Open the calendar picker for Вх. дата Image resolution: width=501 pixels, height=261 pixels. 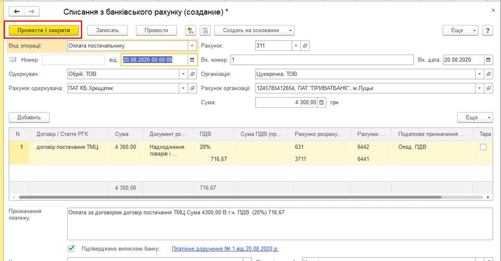point(488,60)
